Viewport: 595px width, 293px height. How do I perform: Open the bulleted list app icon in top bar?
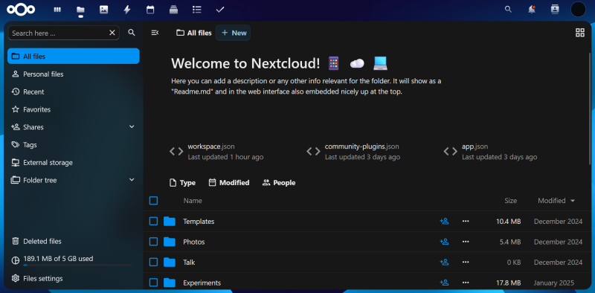tap(196, 10)
